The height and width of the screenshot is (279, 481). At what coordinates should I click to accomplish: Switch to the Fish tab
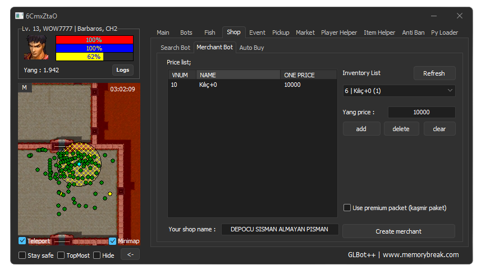point(210,32)
